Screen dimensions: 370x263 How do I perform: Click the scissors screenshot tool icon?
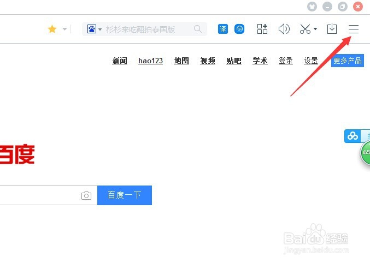coord(305,29)
